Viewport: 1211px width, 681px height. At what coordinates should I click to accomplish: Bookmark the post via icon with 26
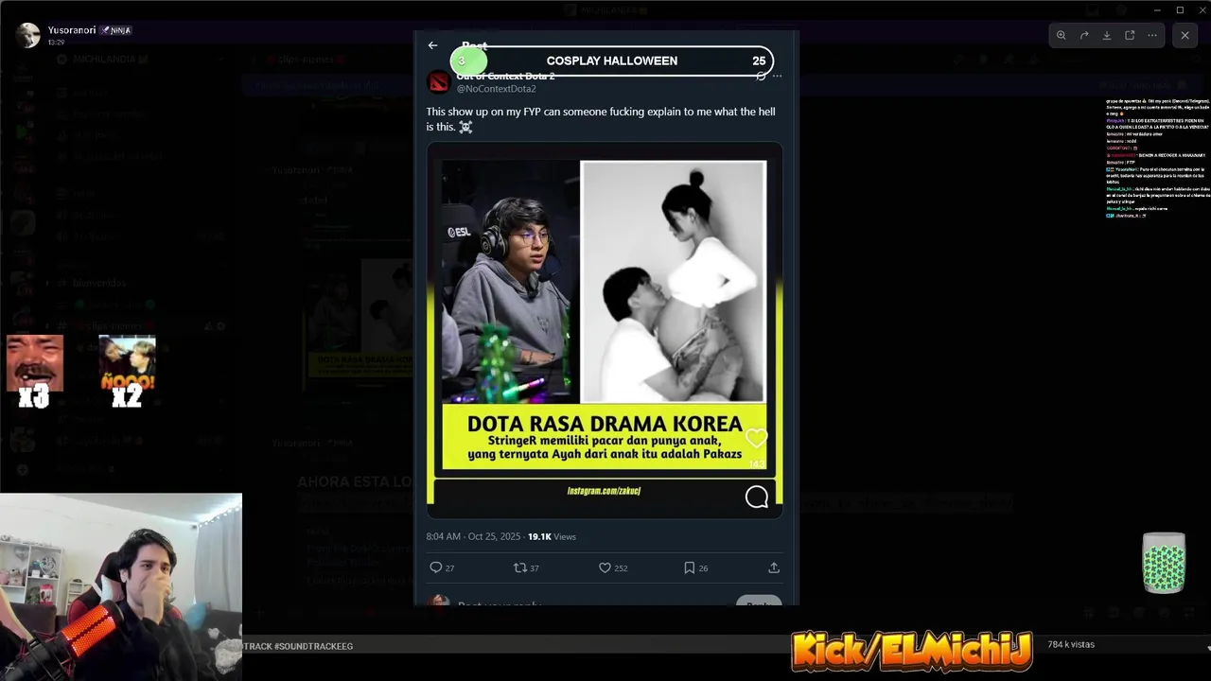689,567
